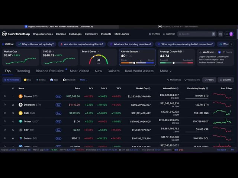Star Bitcoin to add to watchlist
The image size is (238, 178).
5,96
